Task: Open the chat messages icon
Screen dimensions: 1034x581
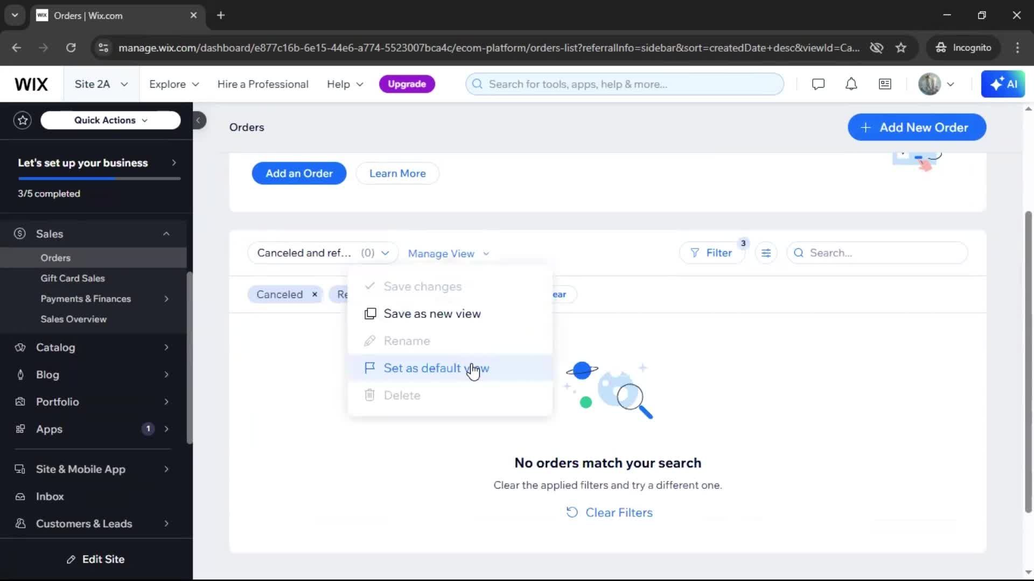Action: [x=818, y=84]
